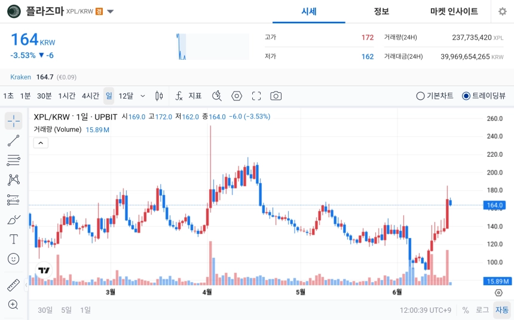Click the 거래량 (Volume) indicator legend
This screenshot has height=320, width=514.
pyautogui.click(x=57, y=129)
